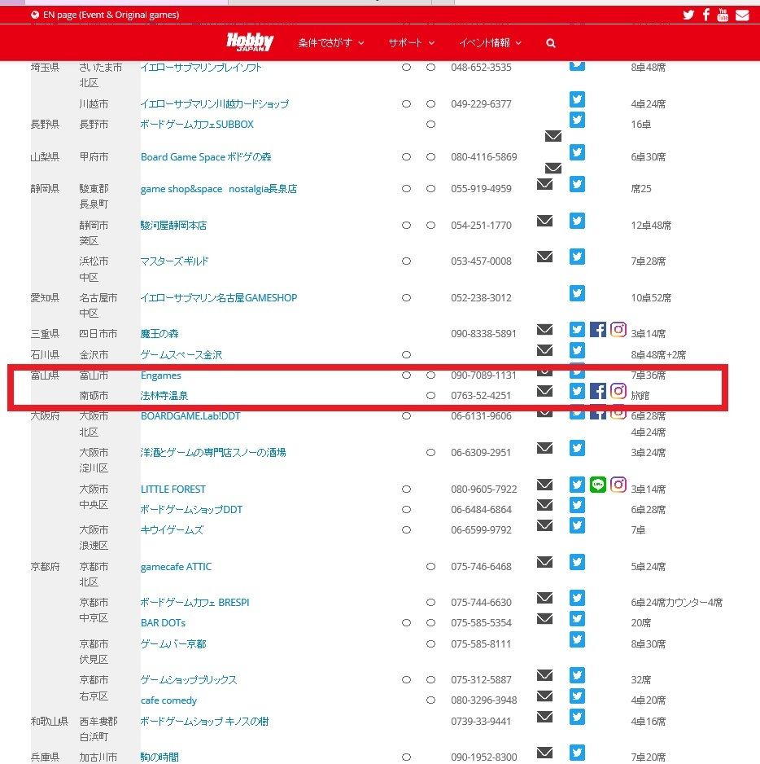
Task: Click the mail envelope icon in the top header
Action: pos(742,15)
